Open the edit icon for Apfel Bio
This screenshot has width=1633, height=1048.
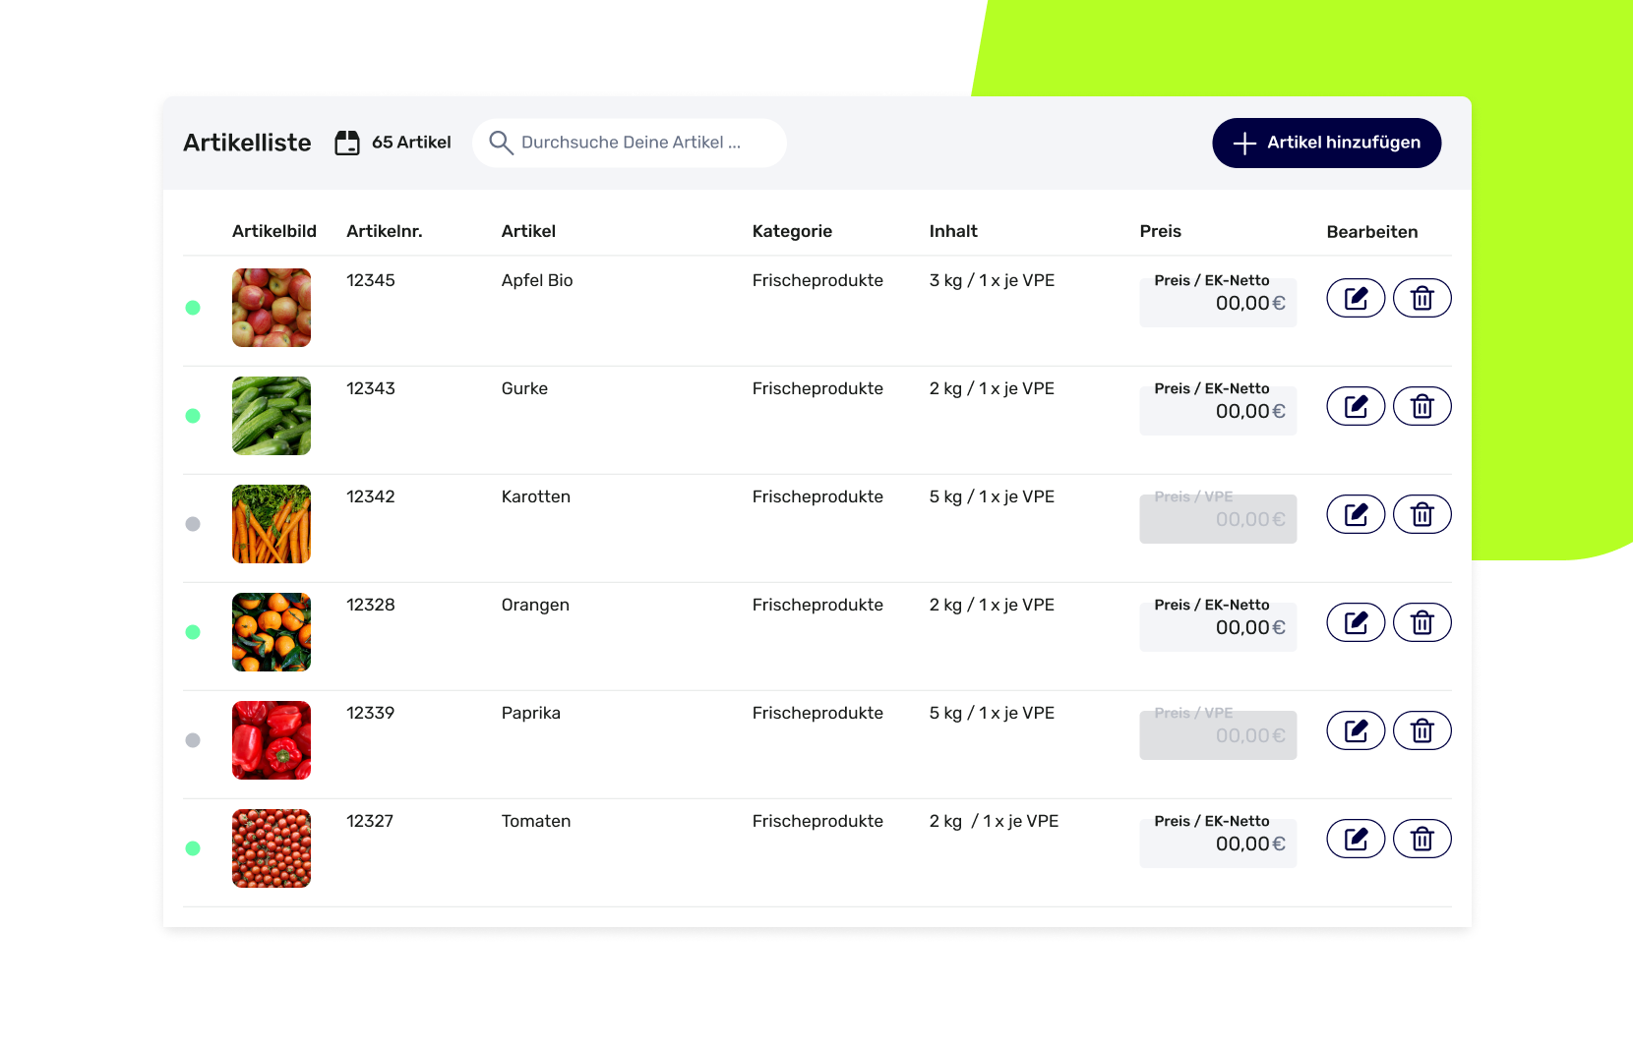coord(1356,297)
